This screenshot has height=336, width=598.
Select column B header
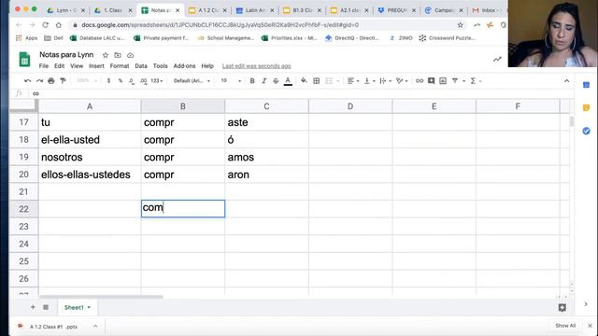[183, 106]
